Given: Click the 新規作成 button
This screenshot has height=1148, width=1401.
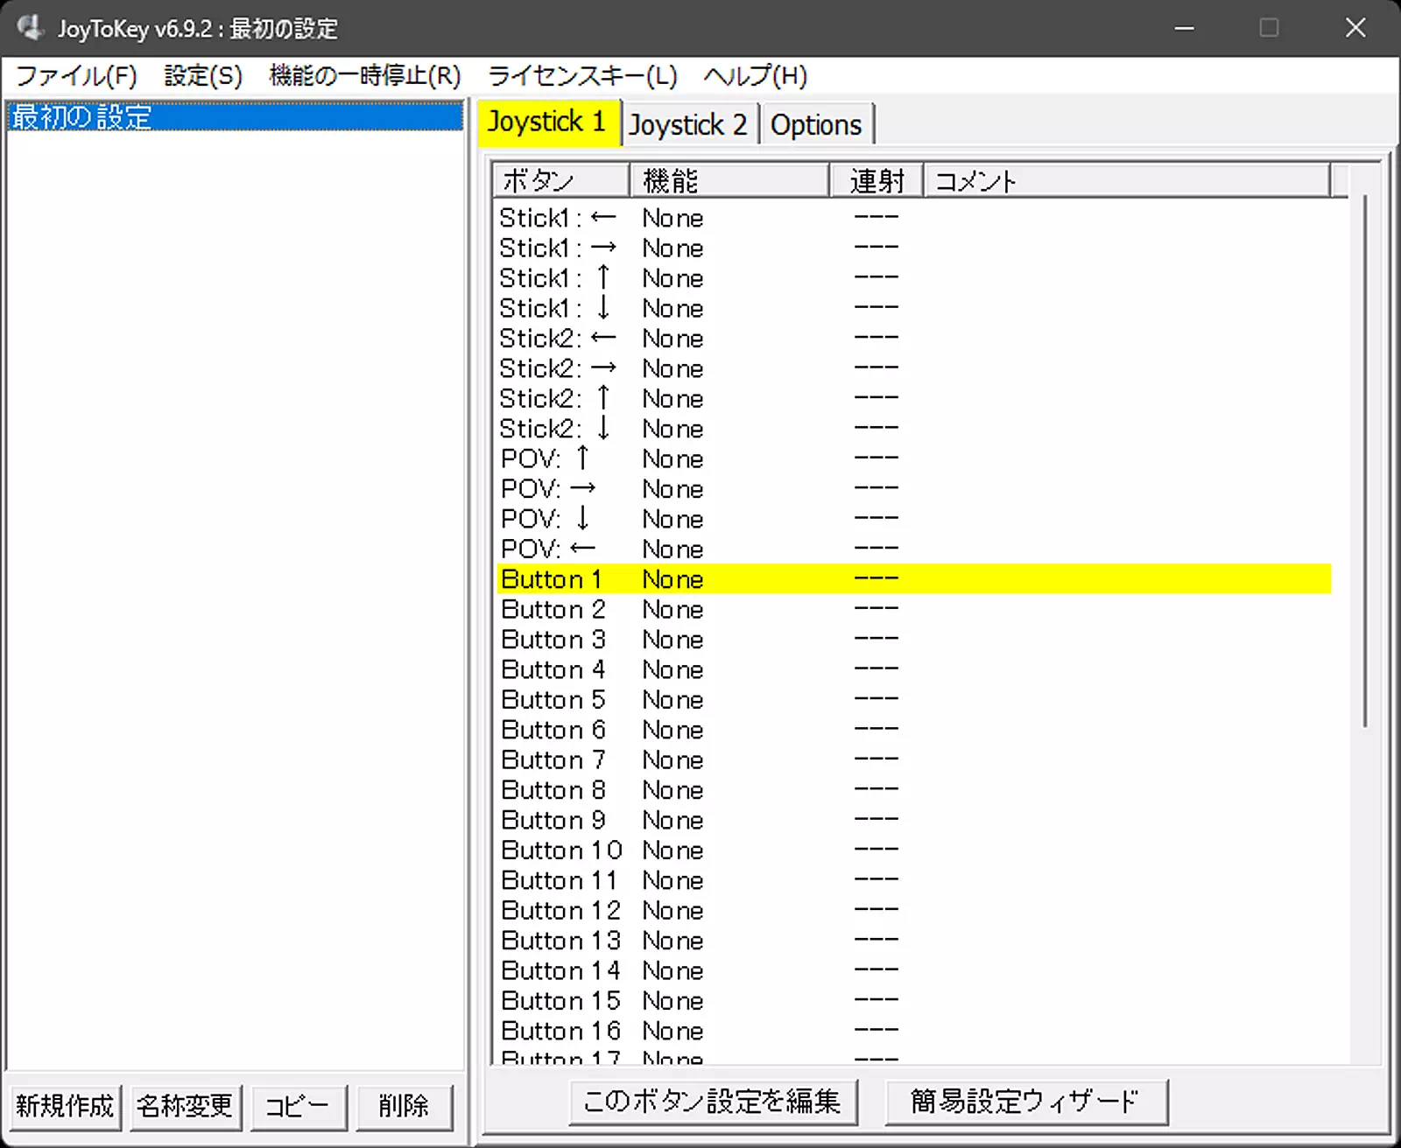Looking at the screenshot, I should 65,1107.
